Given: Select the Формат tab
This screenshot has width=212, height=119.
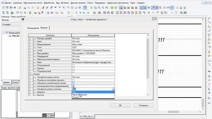Looking at the screenshot, I should pos(44,28).
